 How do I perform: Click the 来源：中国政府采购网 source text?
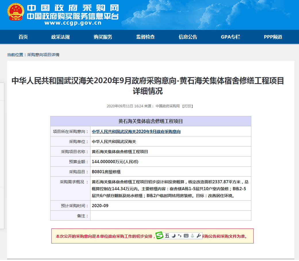pyautogui.click(x=162, y=106)
